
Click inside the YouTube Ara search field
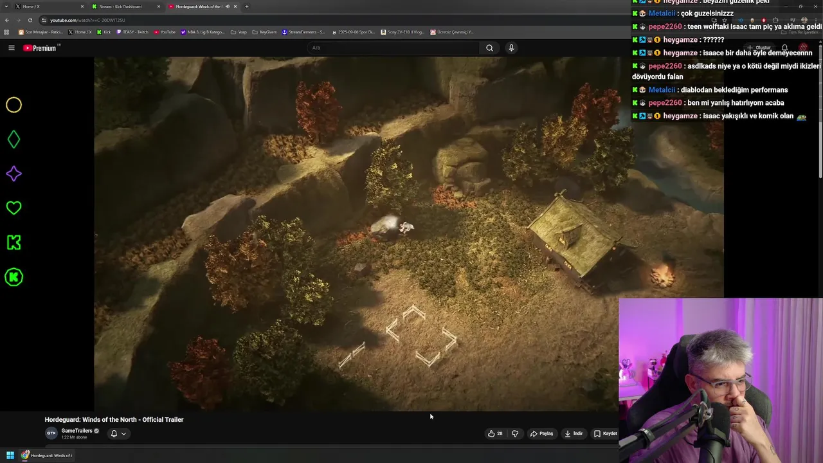393,48
